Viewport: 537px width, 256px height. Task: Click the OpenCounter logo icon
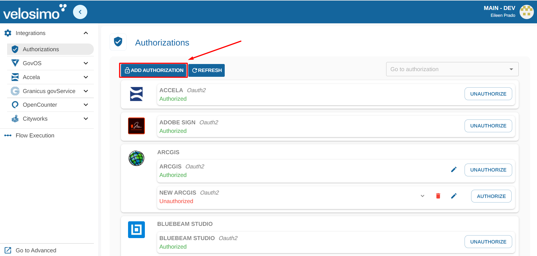[x=15, y=105]
